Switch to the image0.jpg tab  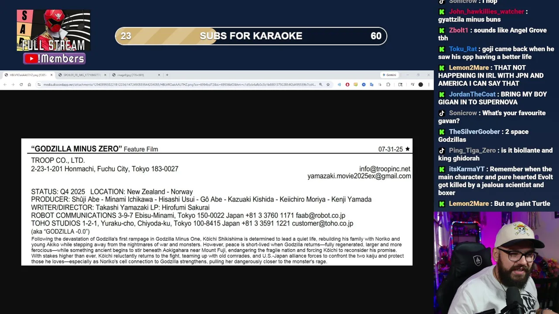coord(136,75)
